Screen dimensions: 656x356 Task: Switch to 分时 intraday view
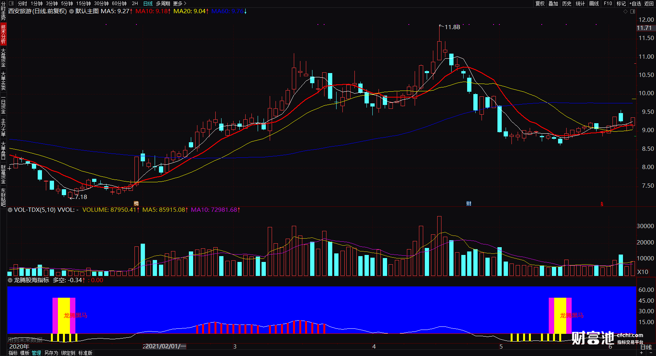click(x=22, y=3)
